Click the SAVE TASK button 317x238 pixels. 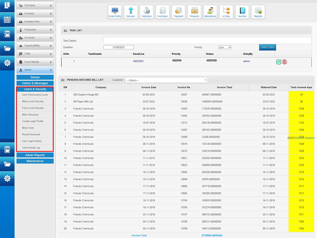pos(267,47)
